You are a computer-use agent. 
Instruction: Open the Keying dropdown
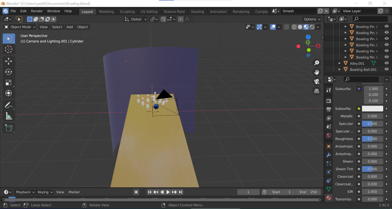45,192
